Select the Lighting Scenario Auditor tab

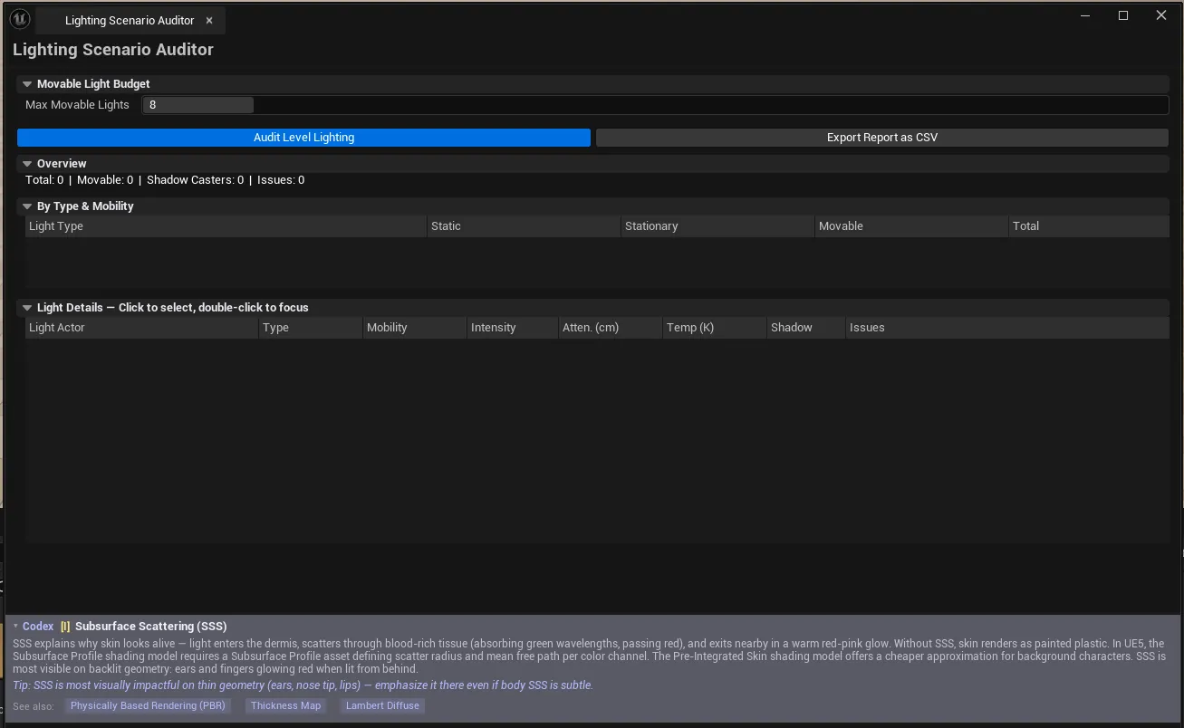tap(130, 20)
